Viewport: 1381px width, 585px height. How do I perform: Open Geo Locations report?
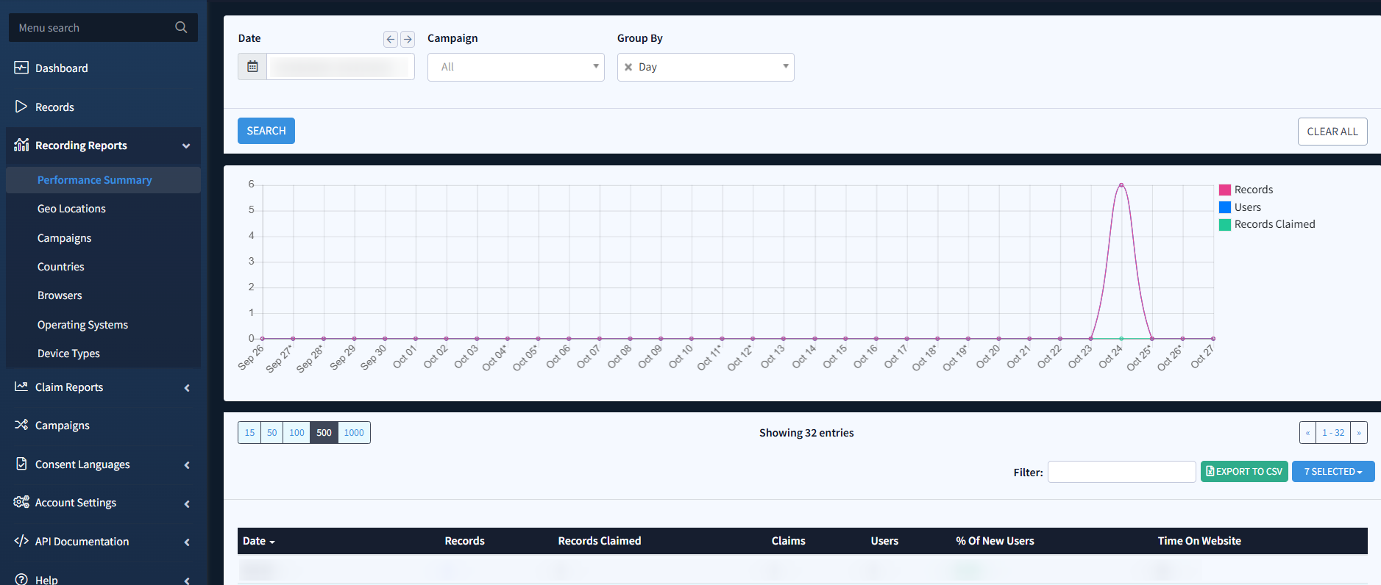(x=71, y=209)
